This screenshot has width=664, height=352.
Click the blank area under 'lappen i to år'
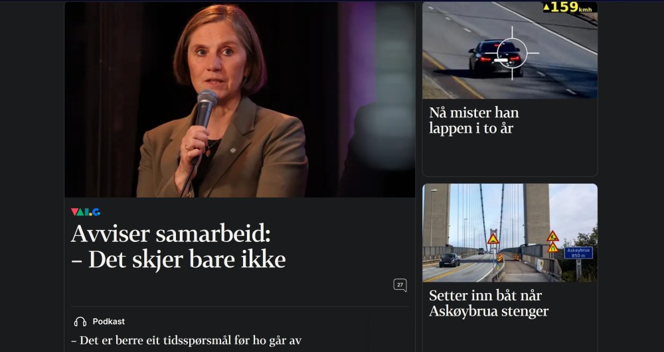click(510, 156)
